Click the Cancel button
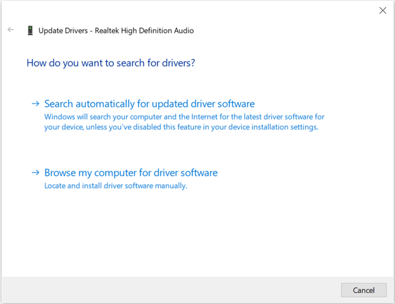395x304 pixels. coord(363,290)
